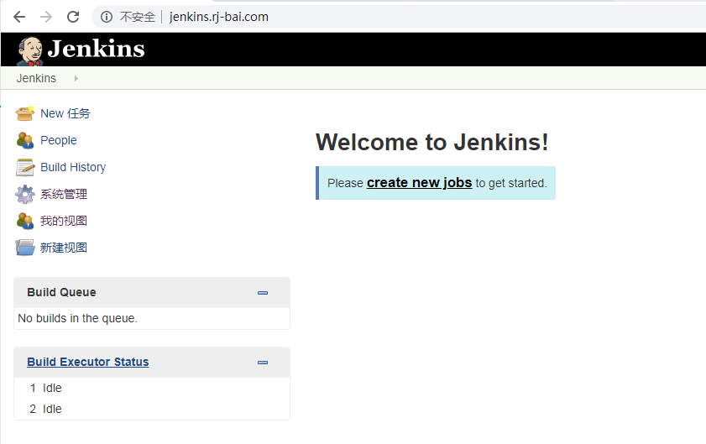Click the New 任务 box icon
Image resolution: width=706 pixels, height=444 pixels.
tap(24, 113)
